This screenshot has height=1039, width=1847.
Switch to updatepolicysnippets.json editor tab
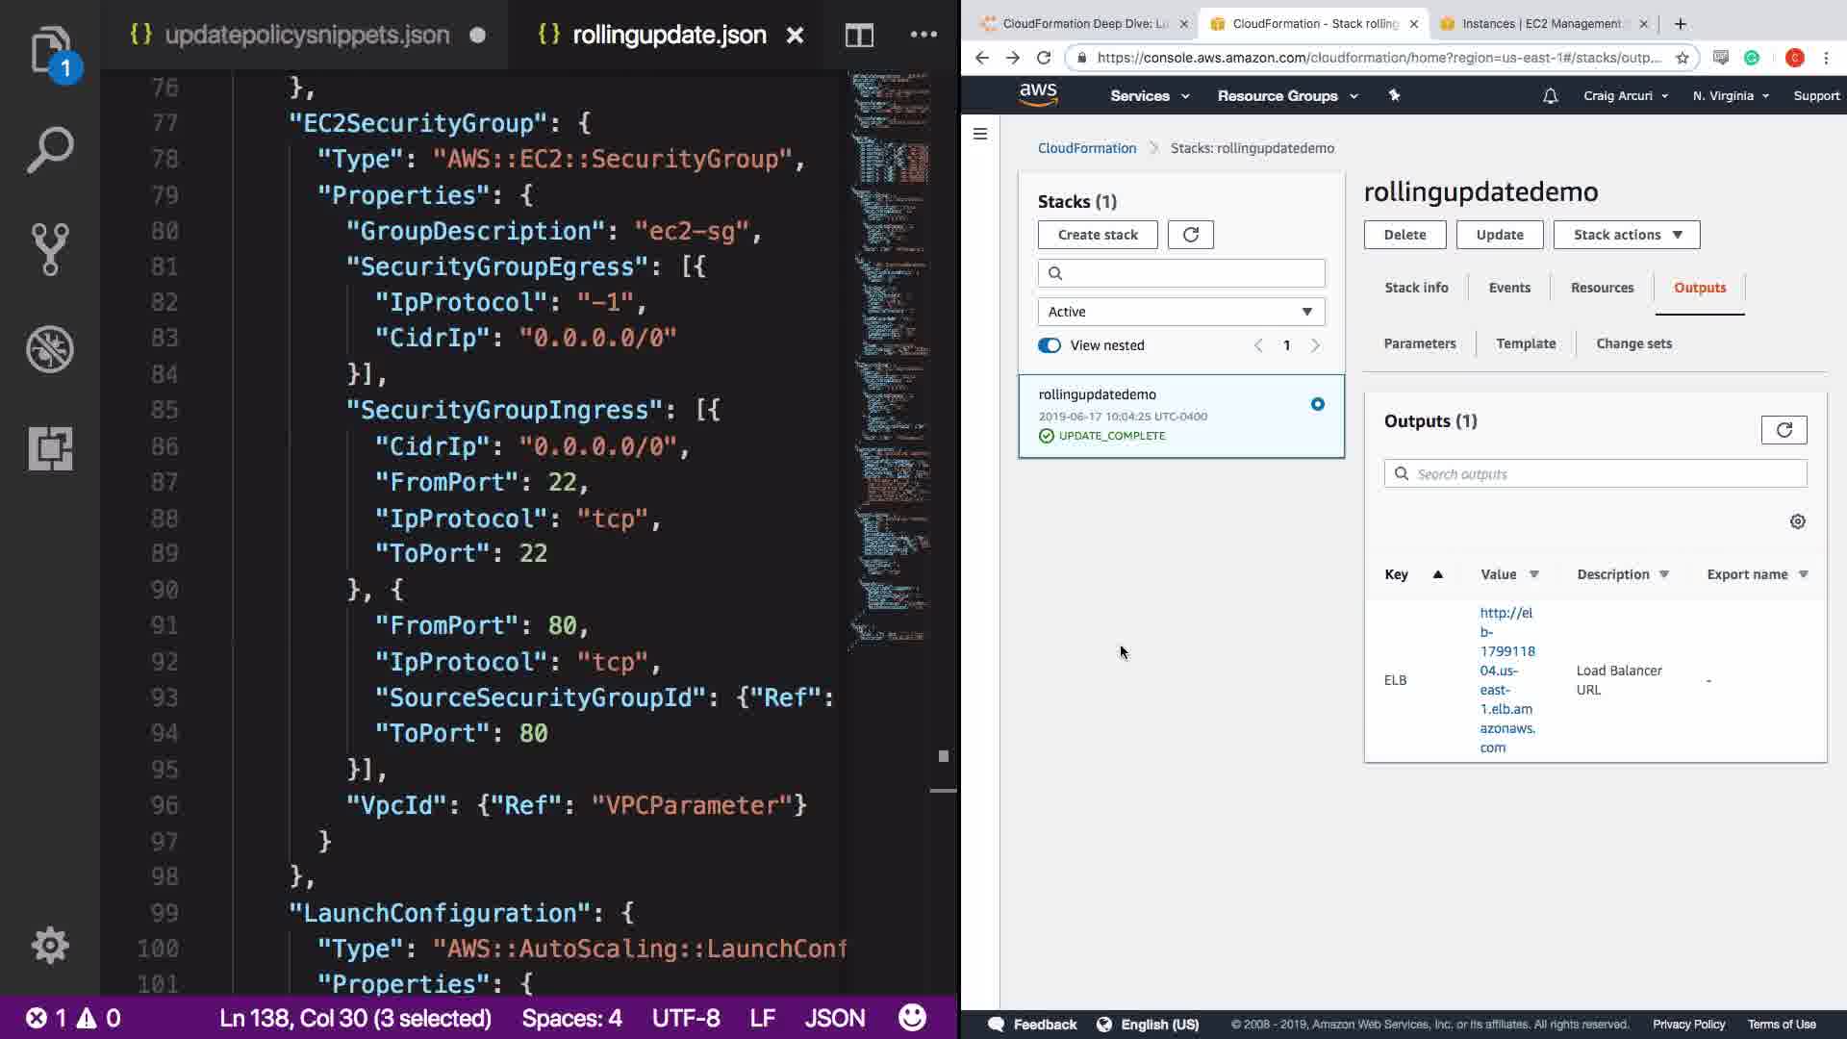coord(306,36)
